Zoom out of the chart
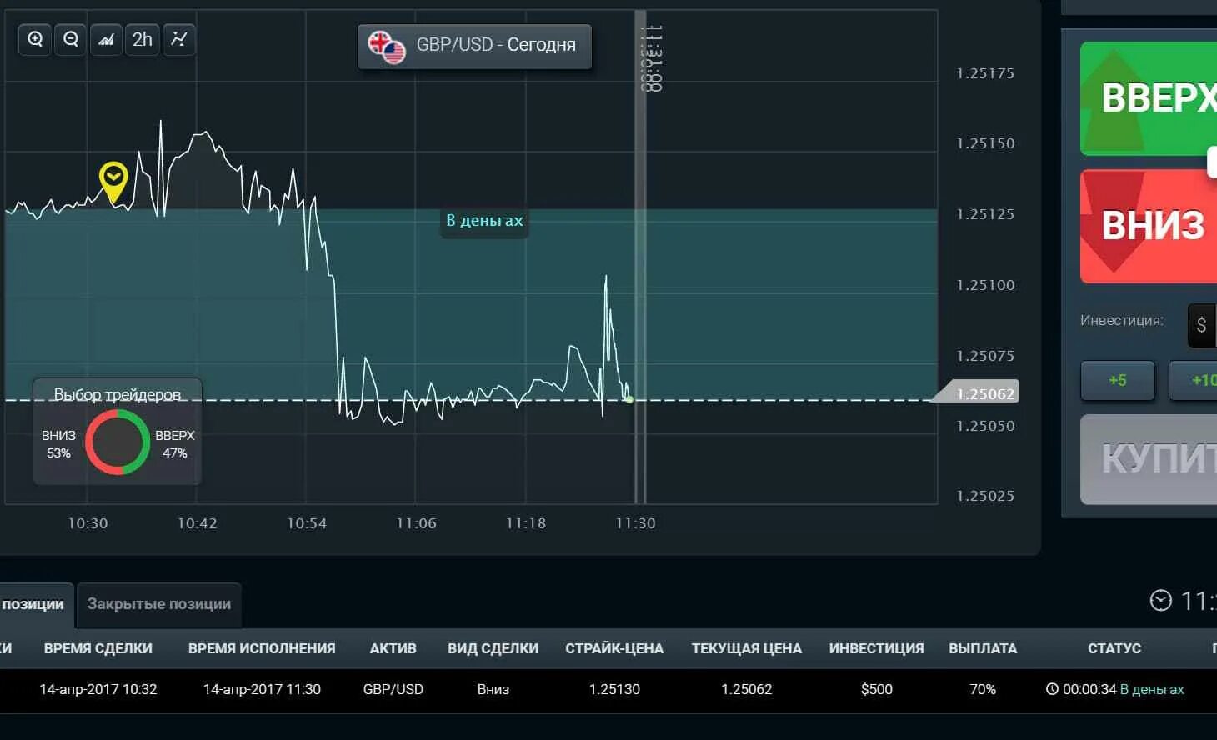This screenshot has width=1217, height=740. tap(71, 39)
